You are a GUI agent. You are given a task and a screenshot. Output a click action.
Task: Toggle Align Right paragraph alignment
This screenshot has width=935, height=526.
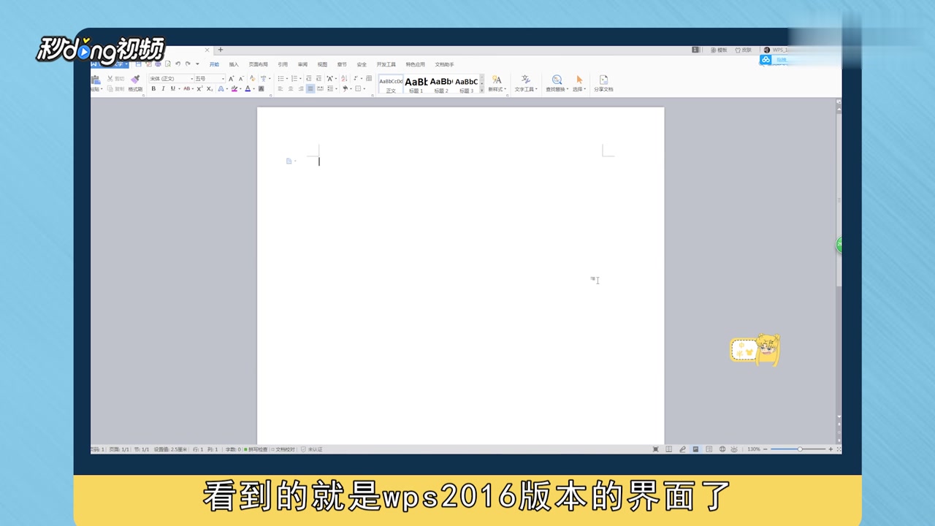(x=300, y=88)
